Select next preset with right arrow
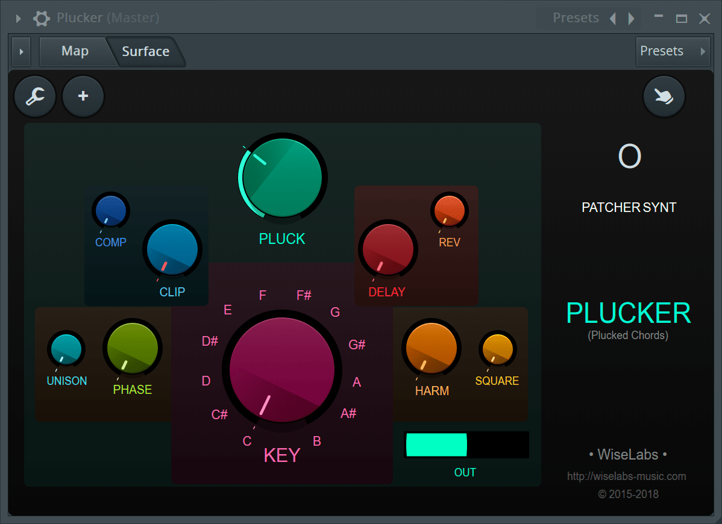Viewport: 722px width, 524px height. [x=631, y=19]
